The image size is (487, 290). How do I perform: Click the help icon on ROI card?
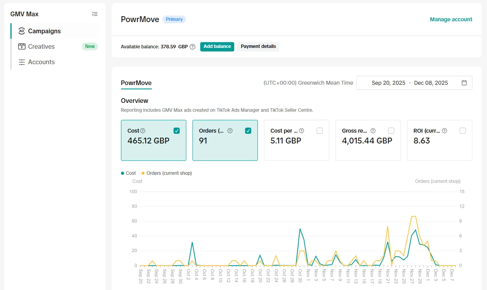click(x=444, y=131)
